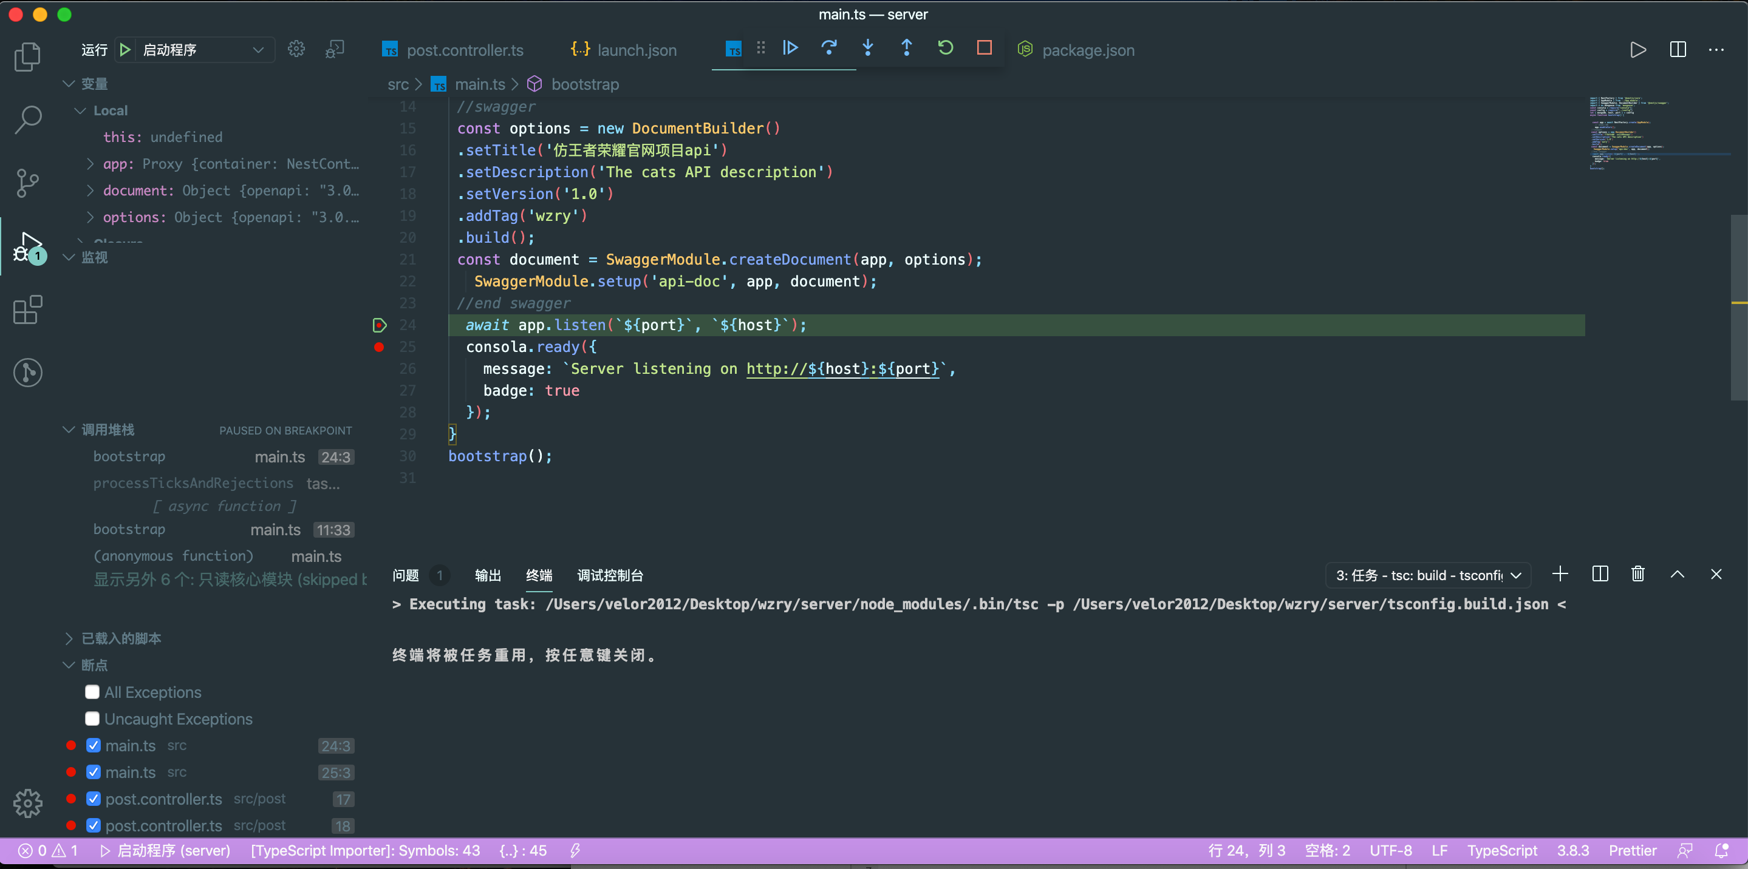This screenshot has width=1748, height=869.
Task: Open the http://${host}:${port} link in code
Action: [x=842, y=369]
